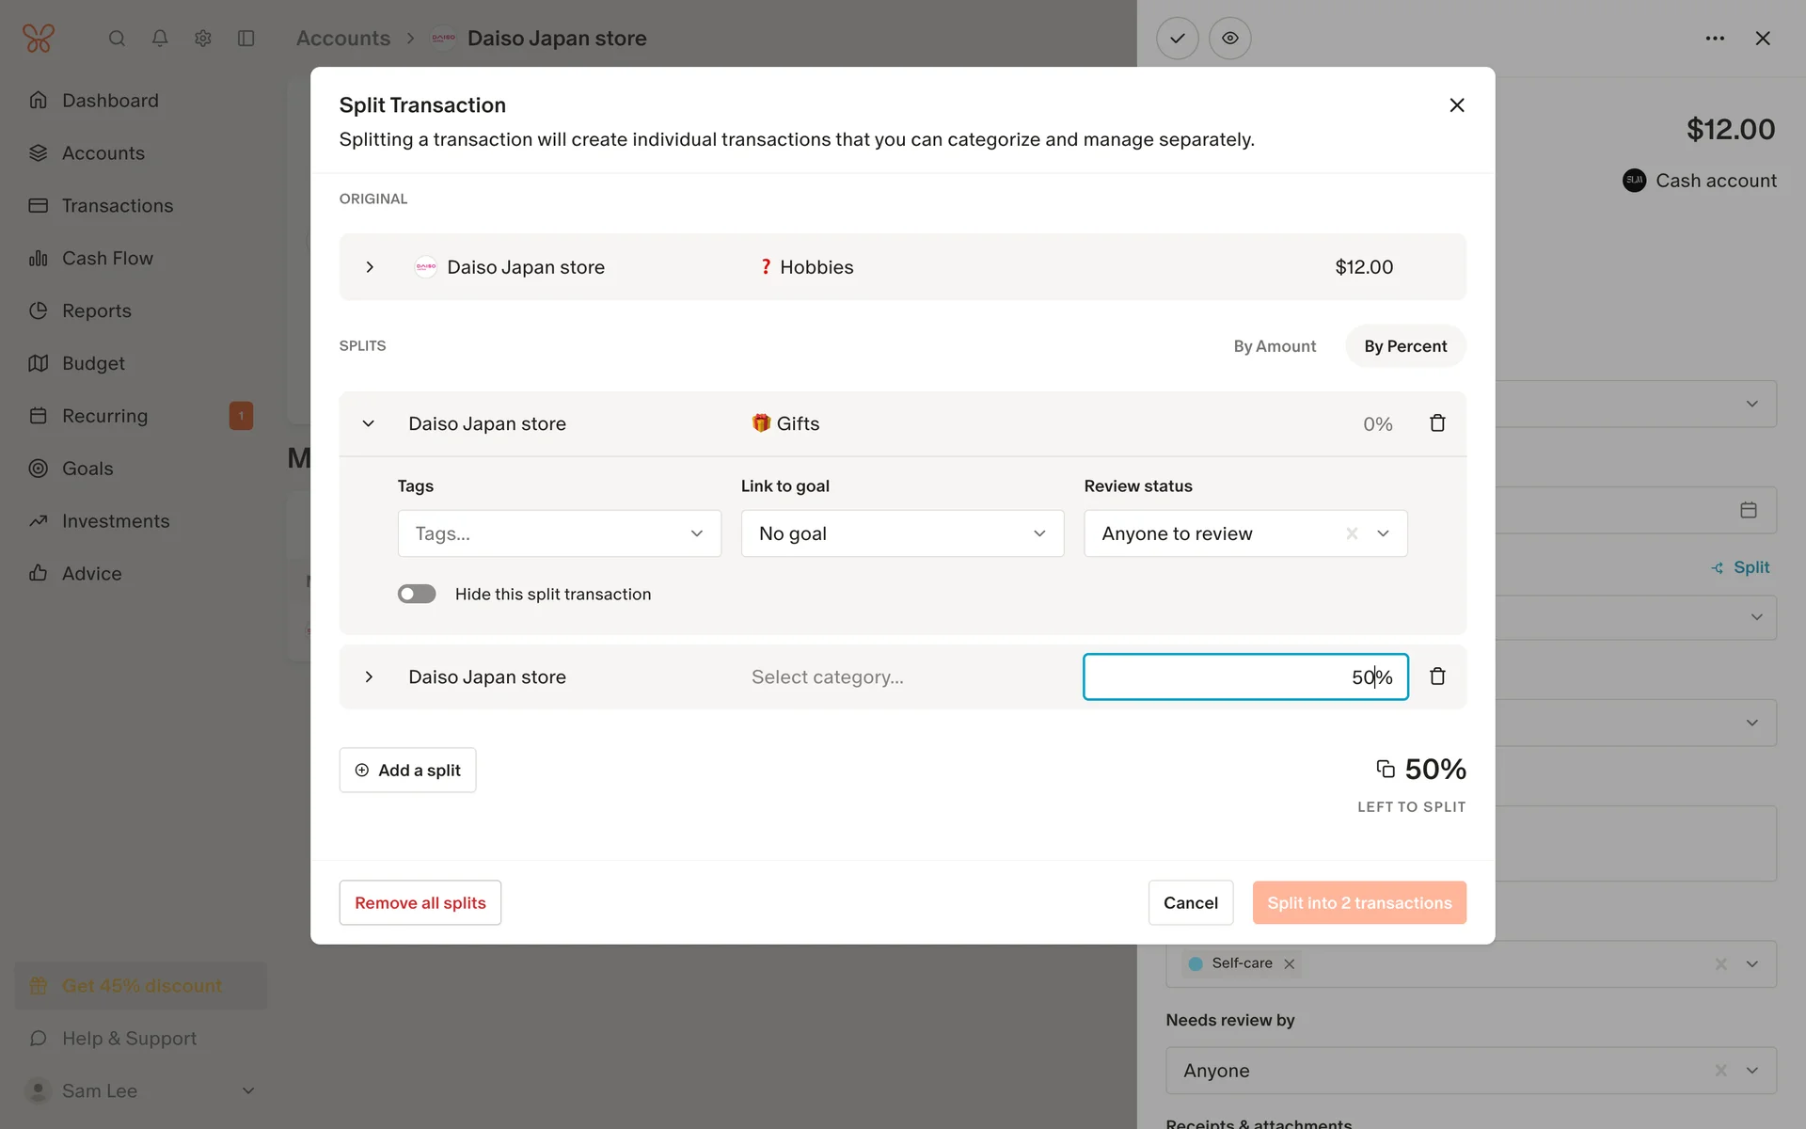Viewport: 1806px width, 1129px height.
Task: Click the checkmark reviewed icon
Action: (1177, 39)
